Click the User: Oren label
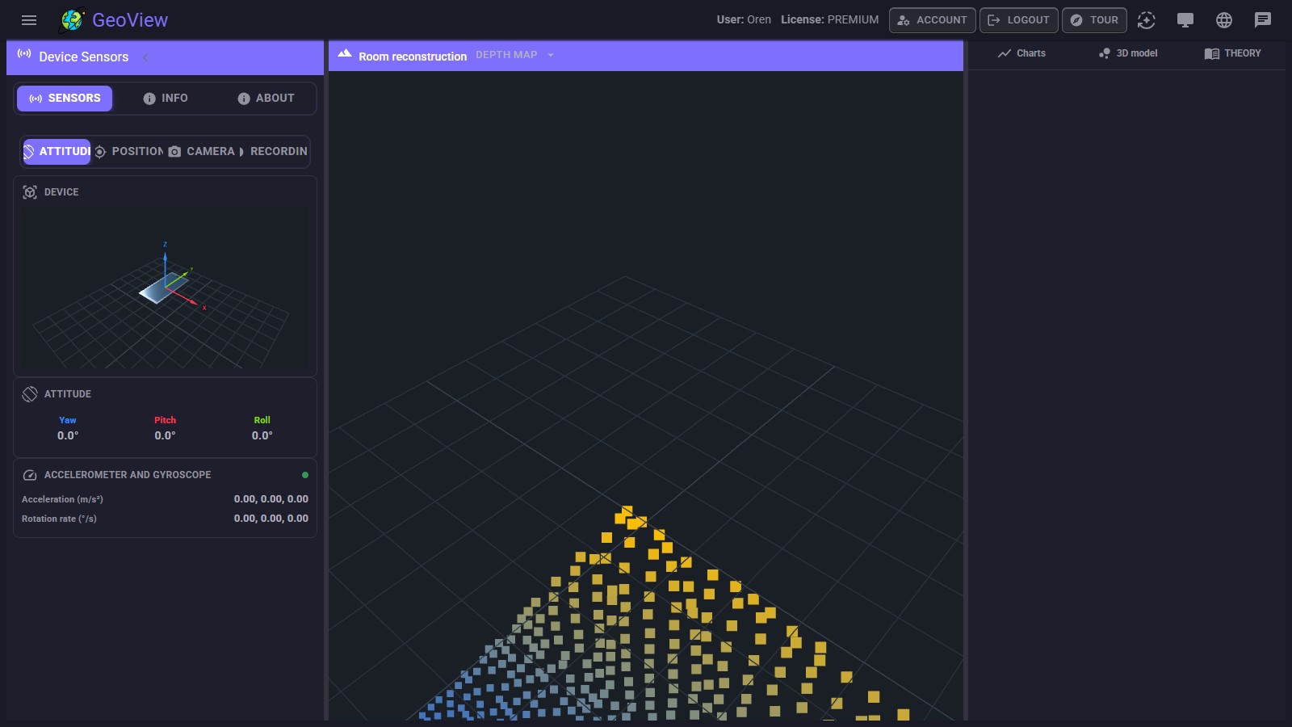This screenshot has height=727, width=1292. point(744,19)
